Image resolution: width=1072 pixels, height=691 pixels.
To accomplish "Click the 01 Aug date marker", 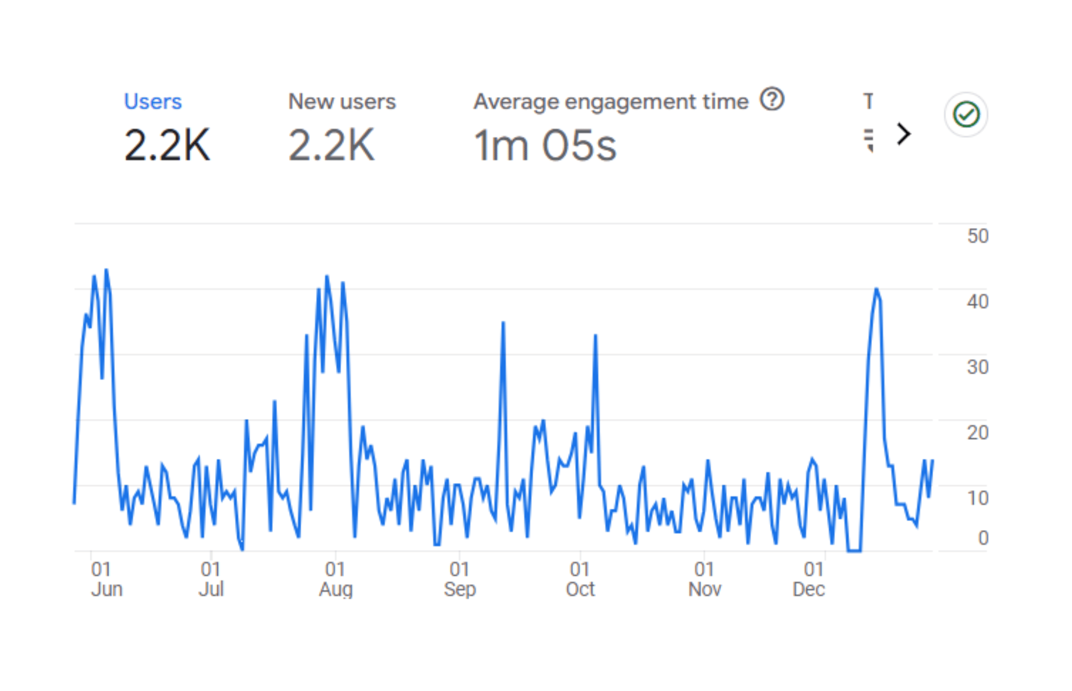I will [335, 579].
